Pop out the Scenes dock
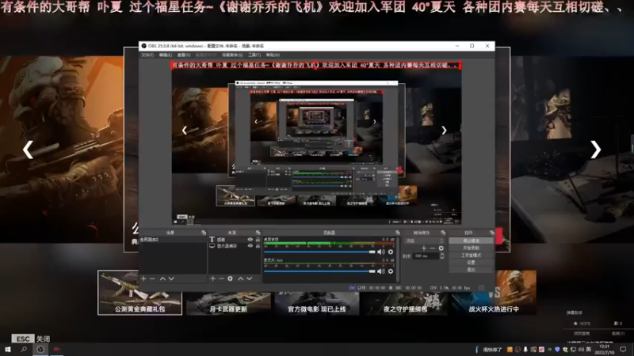Screen dimensions: 634x356 click(204, 233)
